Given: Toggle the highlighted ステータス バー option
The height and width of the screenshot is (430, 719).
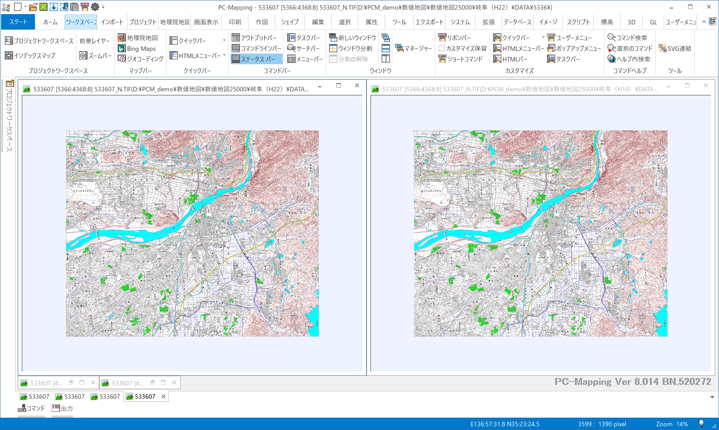Looking at the screenshot, I should (x=256, y=59).
